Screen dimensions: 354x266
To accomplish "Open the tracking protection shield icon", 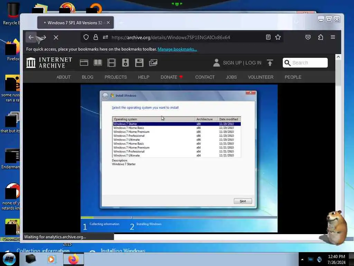I will point(86,37).
